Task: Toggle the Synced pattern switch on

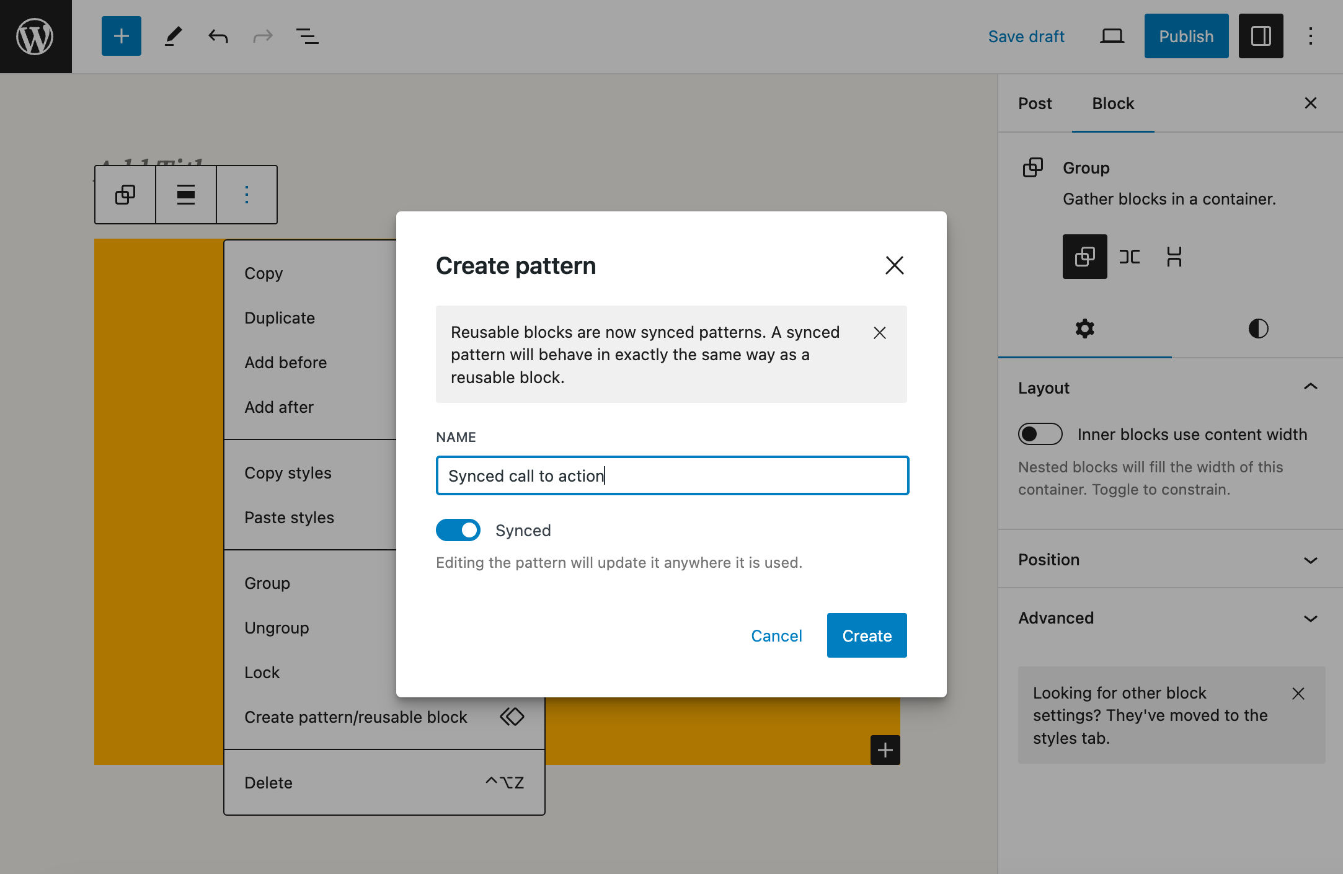Action: 458,531
